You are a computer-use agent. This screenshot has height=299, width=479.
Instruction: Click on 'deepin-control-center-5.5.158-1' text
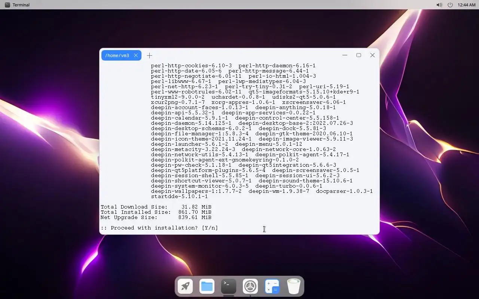[x=287, y=118]
